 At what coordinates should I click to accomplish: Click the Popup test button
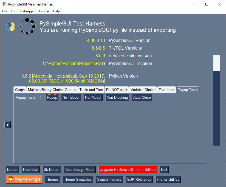pyautogui.click(x=52, y=98)
